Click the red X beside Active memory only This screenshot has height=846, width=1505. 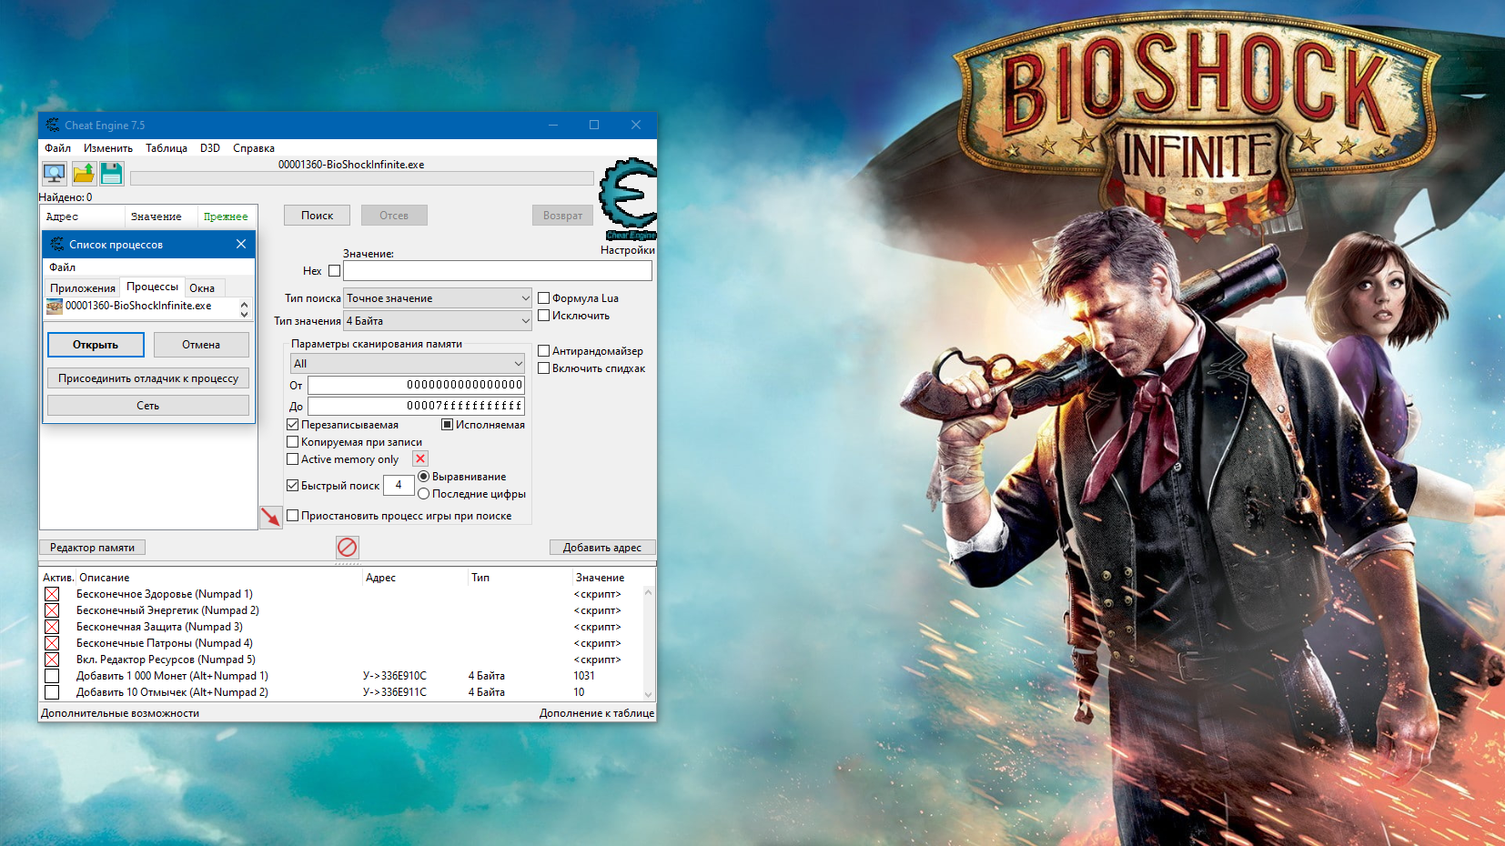pos(420,458)
